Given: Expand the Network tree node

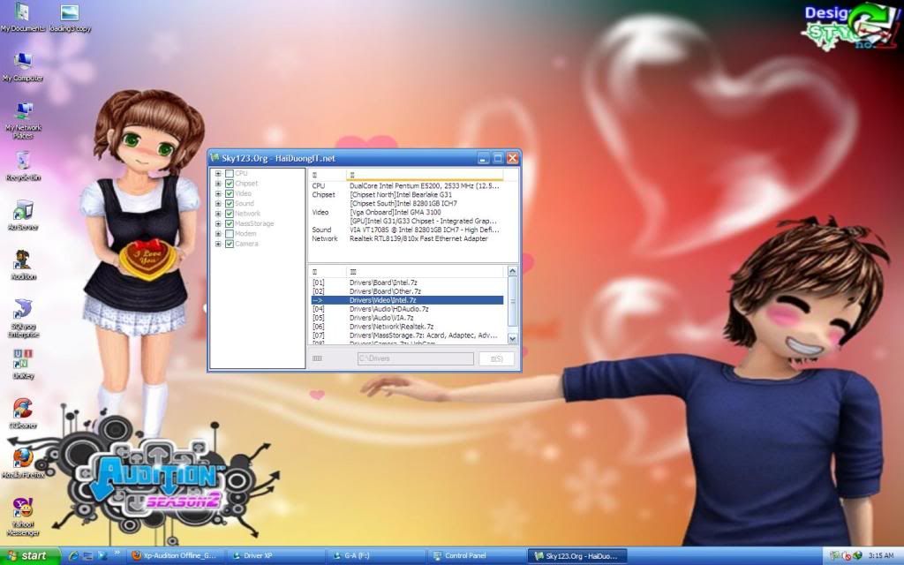Looking at the screenshot, I should tap(218, 214).
